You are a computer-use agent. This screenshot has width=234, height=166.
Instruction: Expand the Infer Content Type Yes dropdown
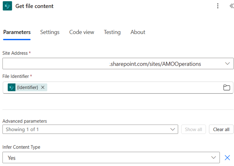click(x=111, y=158)
